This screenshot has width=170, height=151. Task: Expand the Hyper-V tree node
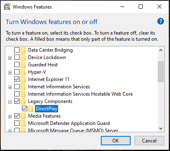pyautogui.click(x=10, y=72)
